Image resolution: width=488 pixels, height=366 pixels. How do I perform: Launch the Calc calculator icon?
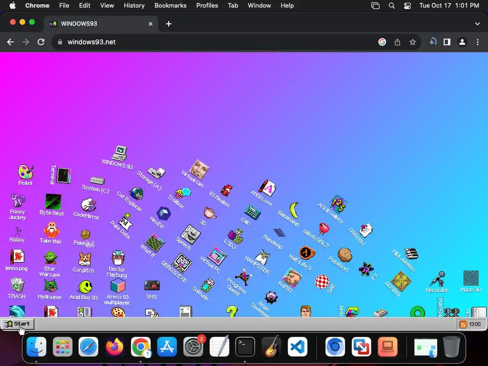tap(252, 212)
